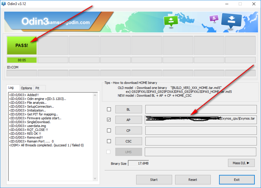261x188 pixels.
Task: Click the 'NEW model : Download BL + AP' tip
Action: [155, 96]
